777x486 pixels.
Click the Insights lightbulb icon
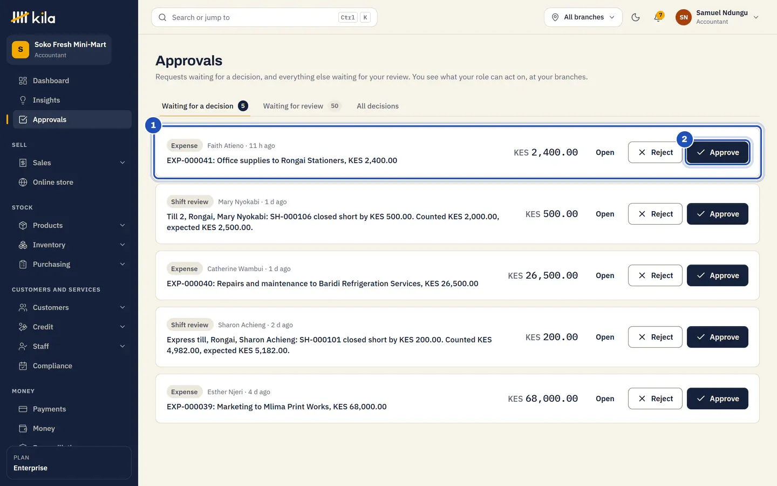[x=23, y=100]
